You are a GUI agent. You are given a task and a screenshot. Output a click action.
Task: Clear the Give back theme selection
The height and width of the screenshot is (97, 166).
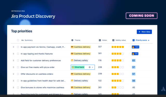click(x=89, y=67)
